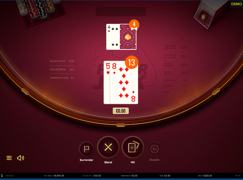This screenshot has width=243, height=180.
Task: Hit to draw another card
Action: click(133, 147)
